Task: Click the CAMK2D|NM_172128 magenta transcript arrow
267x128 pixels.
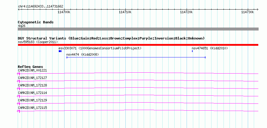Action: coord(19,89)
